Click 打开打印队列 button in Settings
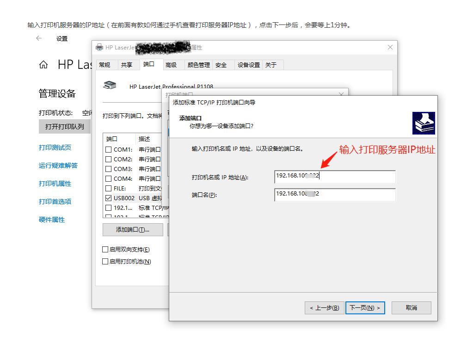 click(x=65, y=127)
